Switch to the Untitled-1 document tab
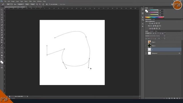Screen dimensions: 183x103 35,7
